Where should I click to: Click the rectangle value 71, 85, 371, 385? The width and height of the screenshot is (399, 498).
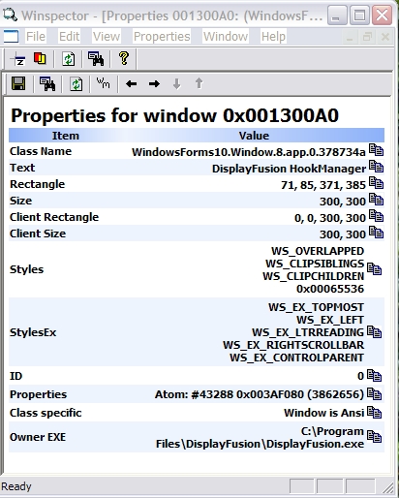(323, 185)
